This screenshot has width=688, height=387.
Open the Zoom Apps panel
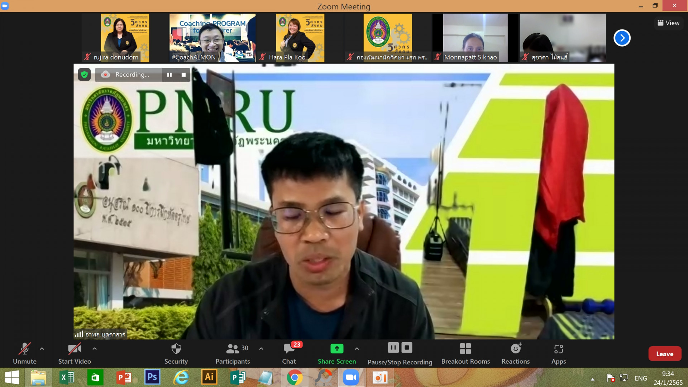tap(559, 353)
